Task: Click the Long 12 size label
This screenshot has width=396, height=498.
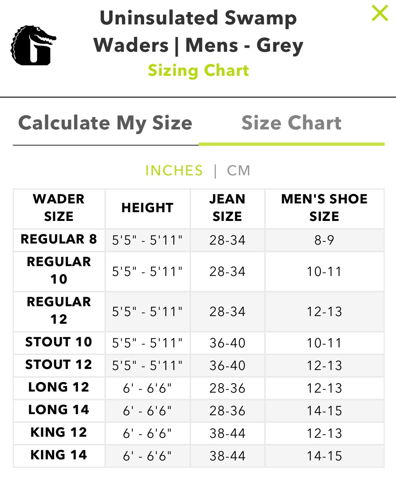Action: (59, 387)
